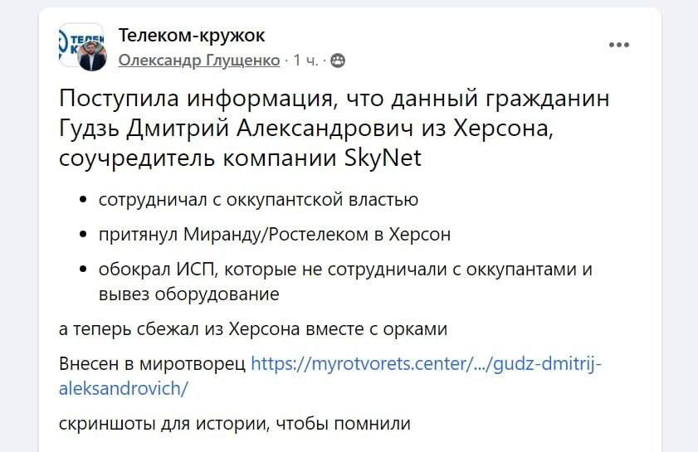Click the word 'SkyNet' in the post
Screen dimensions: 698x452
(x=383, y=158)
